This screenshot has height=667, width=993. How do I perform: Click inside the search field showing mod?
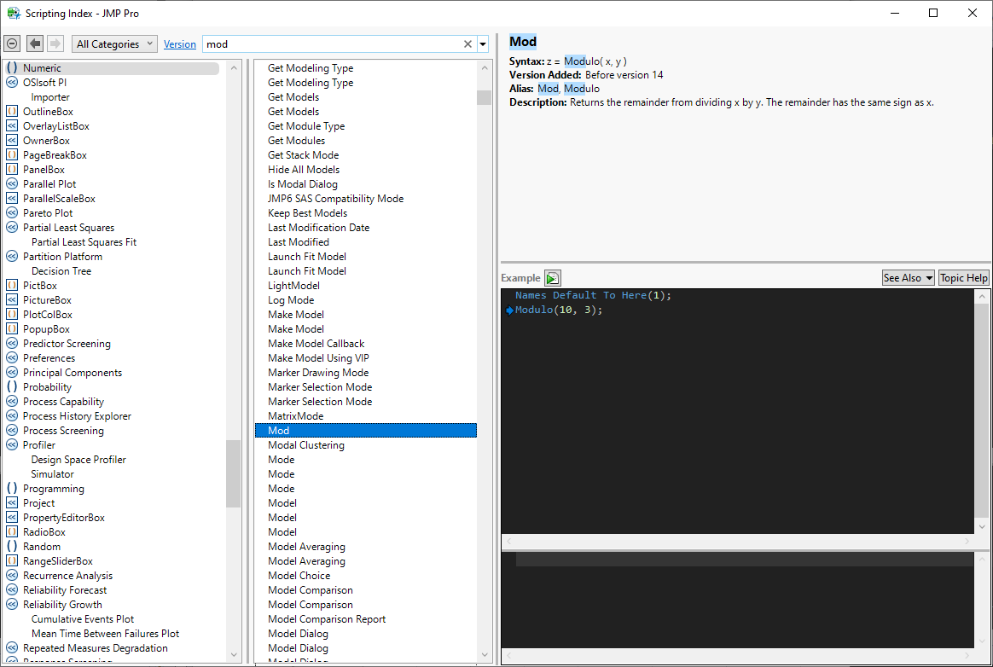click(x=256, y=43)
